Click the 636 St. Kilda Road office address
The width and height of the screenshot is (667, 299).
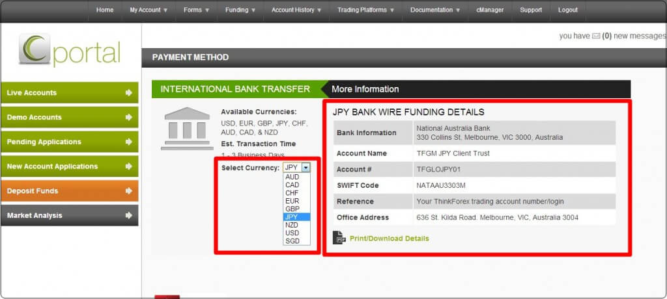(x=497, y=218)
